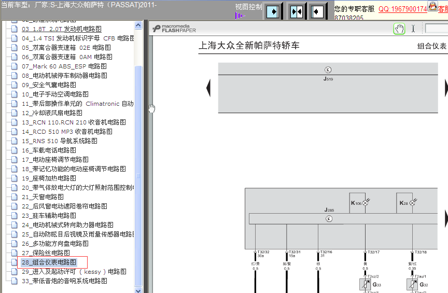Click page icon beside 12_冷却液风扇电路图
Viewport: 448px width, 293px height.
point(15,113)
